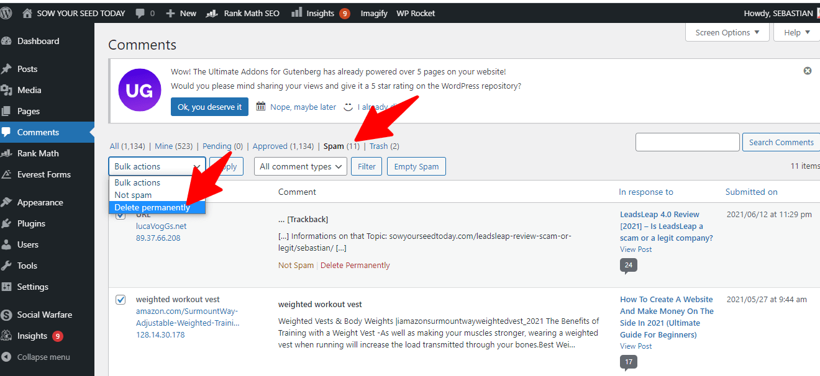
Task: Click the Ok, you deserve it button
Action: (x=209, y=107)
